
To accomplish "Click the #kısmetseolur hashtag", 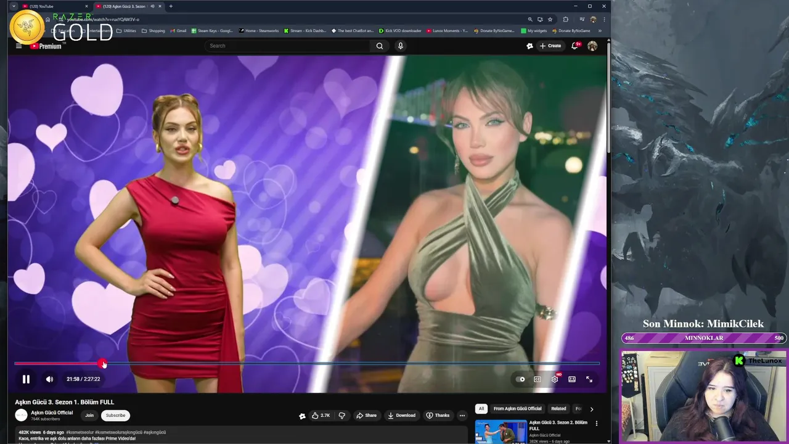I will pyautogui.click(x=81, y=432).
